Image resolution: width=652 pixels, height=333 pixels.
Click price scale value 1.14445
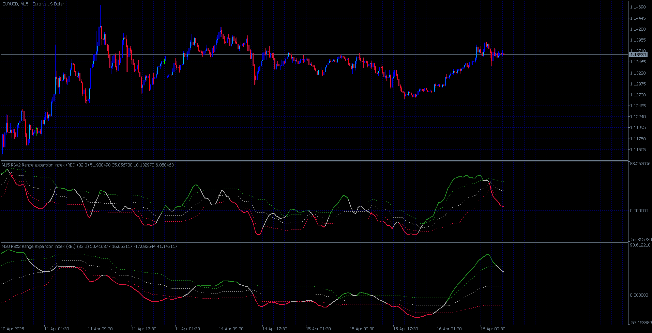point(638,18)
